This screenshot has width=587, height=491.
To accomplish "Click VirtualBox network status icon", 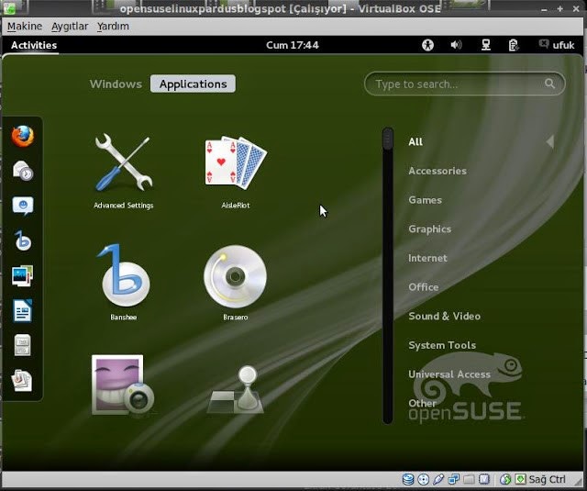I will [454, 479].
